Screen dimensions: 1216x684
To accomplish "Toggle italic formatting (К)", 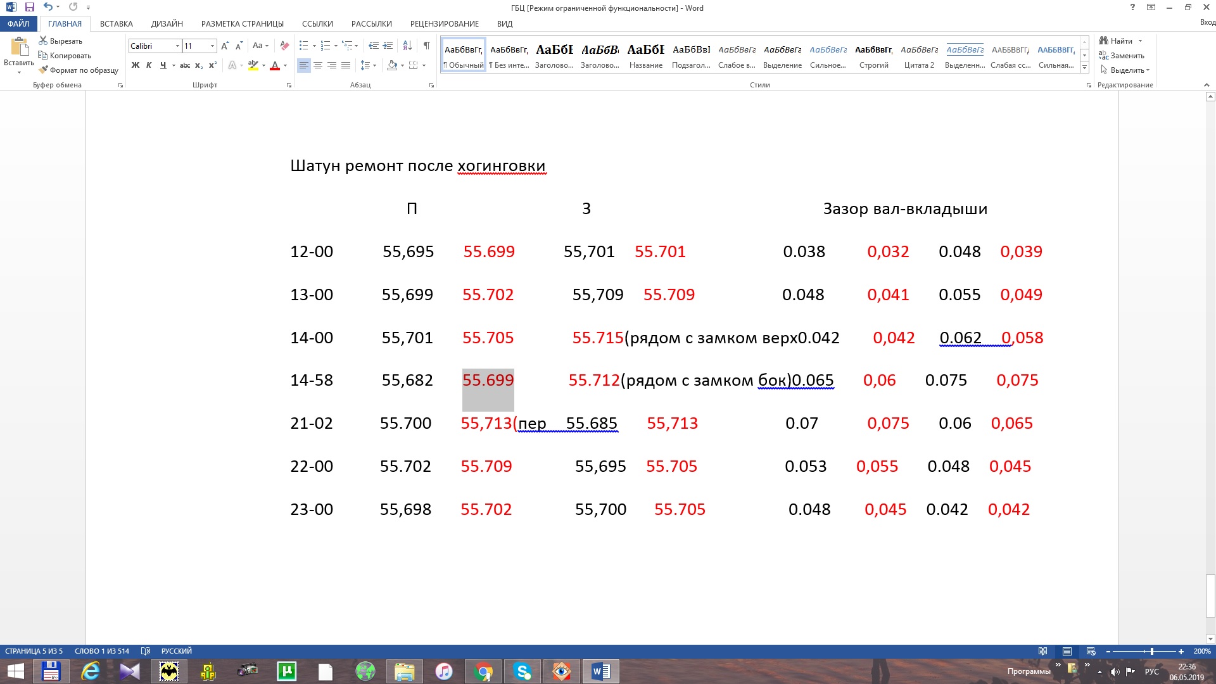I will point(149,65).
